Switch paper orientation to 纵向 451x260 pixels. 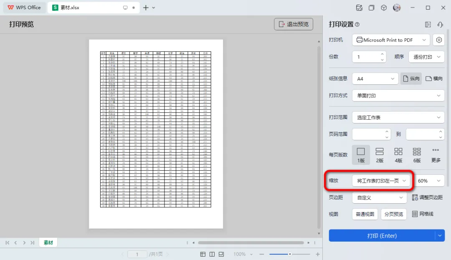(x=411, y=78)
